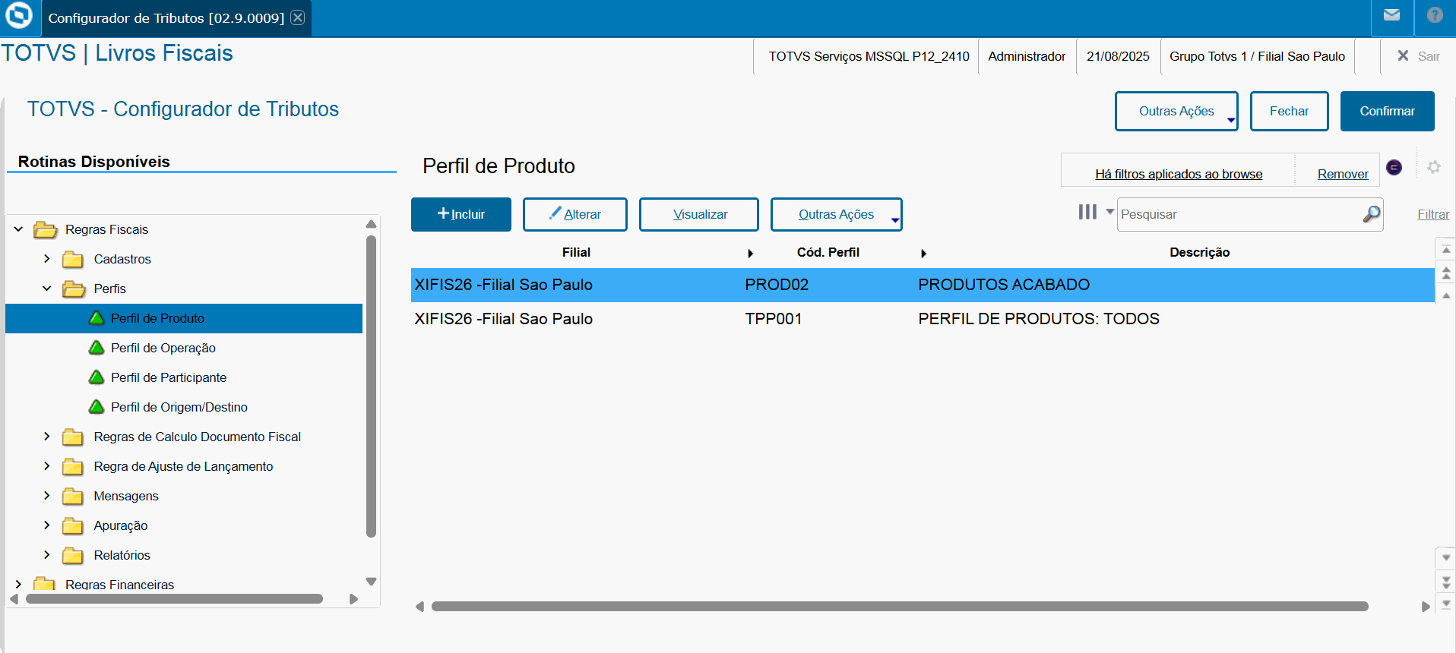Sort by the Cód. Perfil column header
This screenshot has height=653, width=1456.
coord(828,252)
